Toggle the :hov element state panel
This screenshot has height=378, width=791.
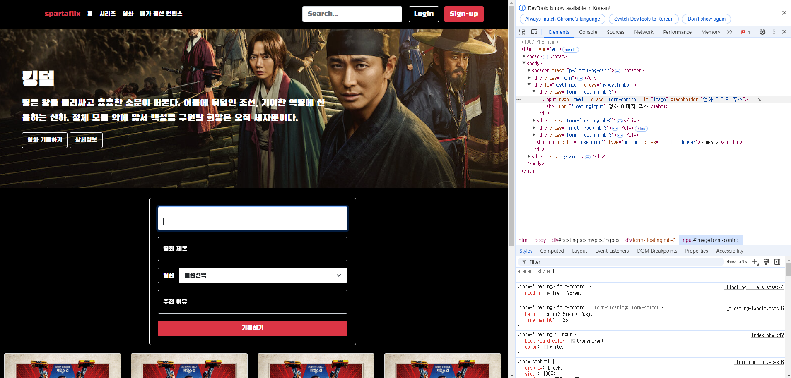[x=731, y=262]
